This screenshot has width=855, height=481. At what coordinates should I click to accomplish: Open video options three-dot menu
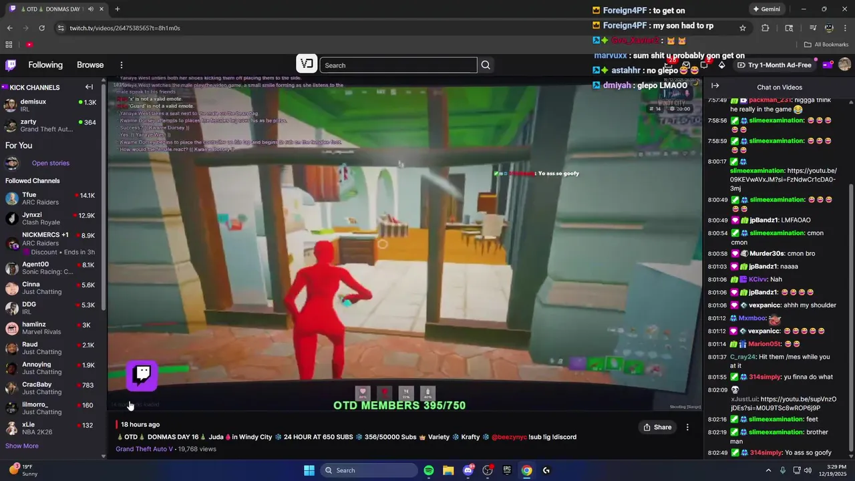(687, 427)
